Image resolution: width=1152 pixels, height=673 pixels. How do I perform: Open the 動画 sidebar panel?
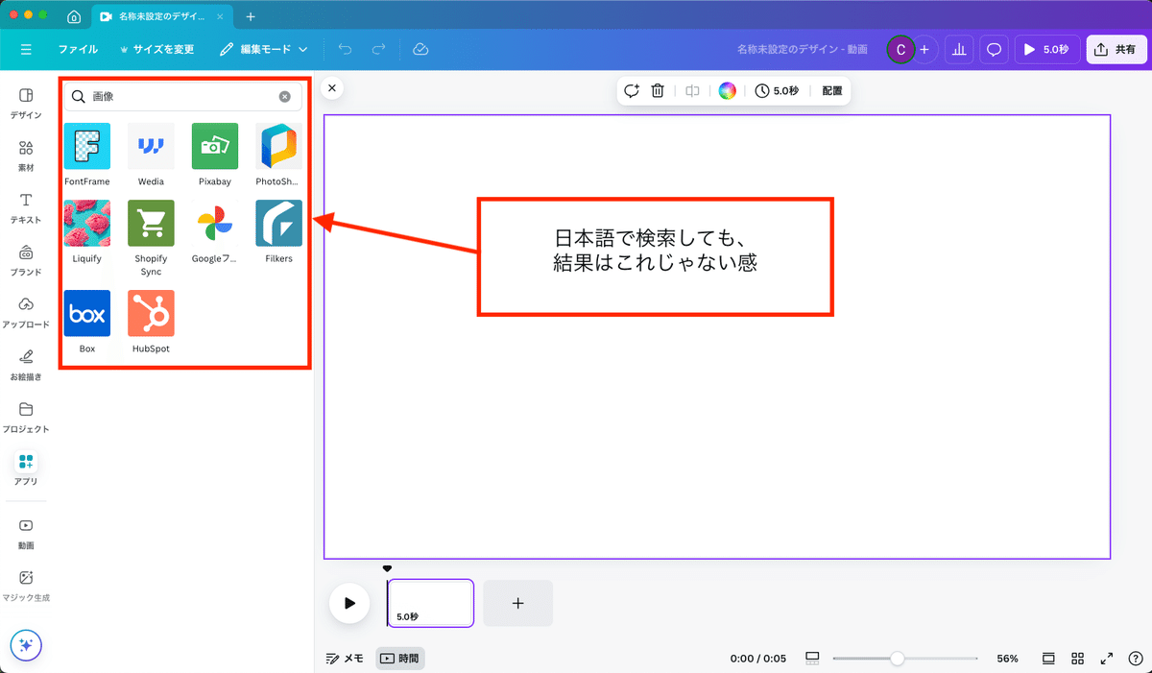(26, 534)
